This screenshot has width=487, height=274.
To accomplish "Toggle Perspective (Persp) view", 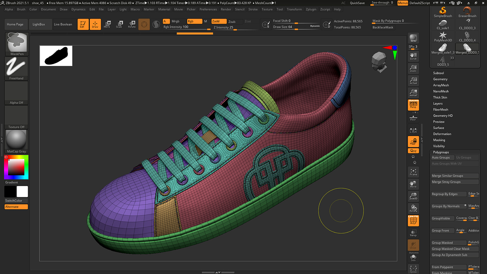I will tap(414, 105).
